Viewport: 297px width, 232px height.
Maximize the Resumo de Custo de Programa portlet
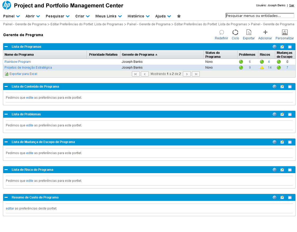coord(290,197)
